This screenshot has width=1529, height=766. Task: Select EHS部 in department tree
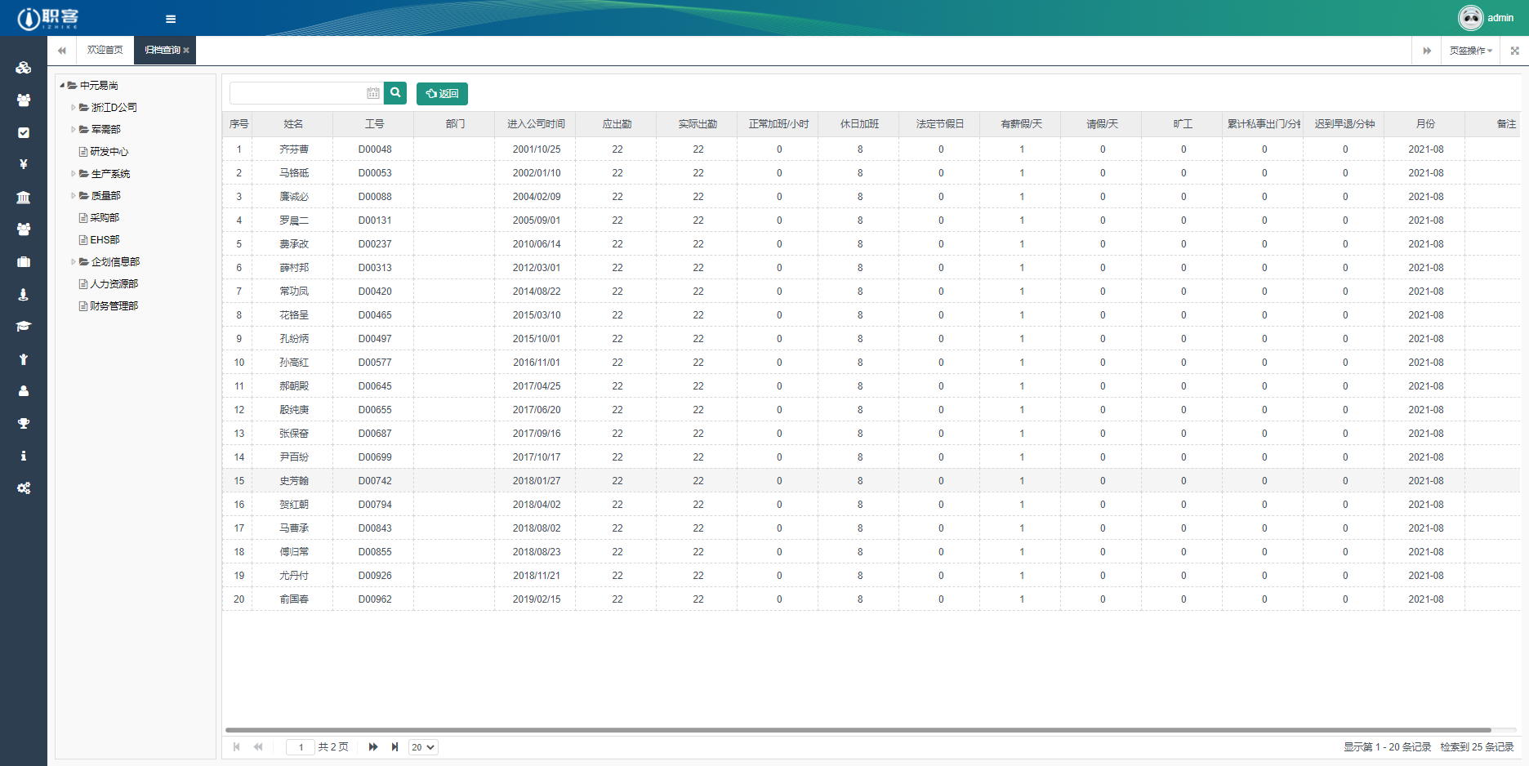(x=105, y=239)
